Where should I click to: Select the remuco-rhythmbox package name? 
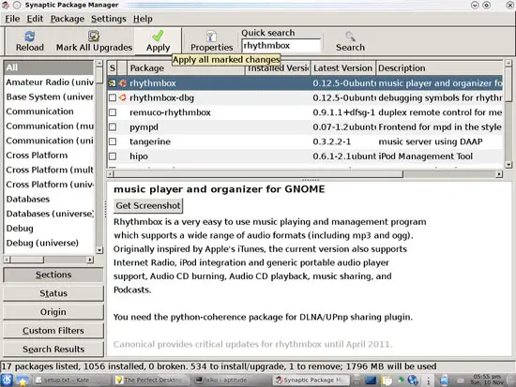point(170,112)
